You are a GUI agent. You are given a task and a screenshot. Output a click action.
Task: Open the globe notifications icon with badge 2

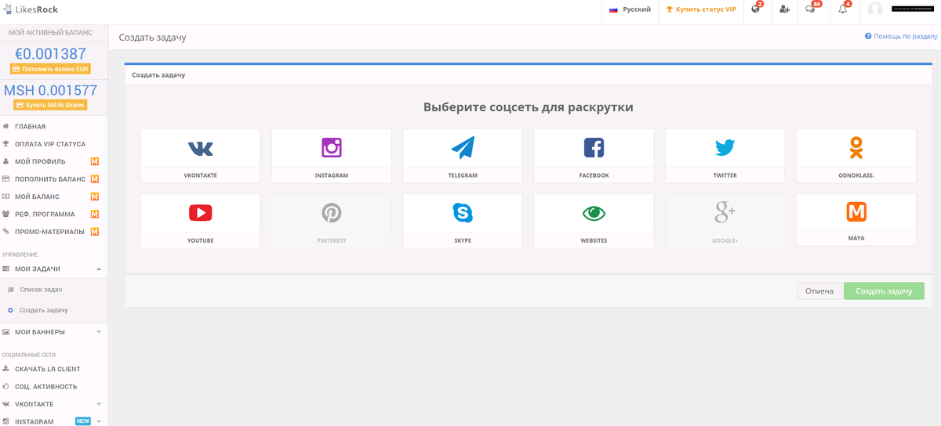[x=756, y=9]
